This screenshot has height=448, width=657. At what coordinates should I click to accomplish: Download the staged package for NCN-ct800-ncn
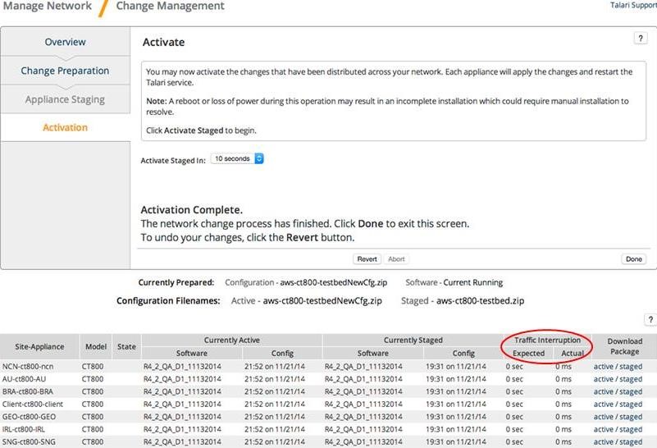631,366
